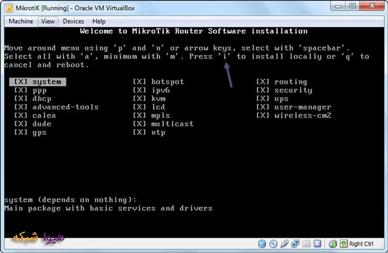The image size is (388, 253).
Task: Toggle the hotspot package checkbox
Action: click(139, 82)
